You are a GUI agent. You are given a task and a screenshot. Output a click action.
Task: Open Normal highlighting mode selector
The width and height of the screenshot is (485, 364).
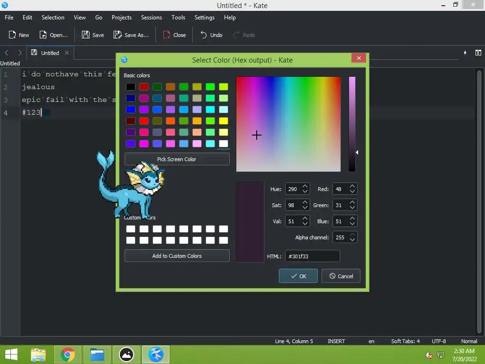[469, 341]
